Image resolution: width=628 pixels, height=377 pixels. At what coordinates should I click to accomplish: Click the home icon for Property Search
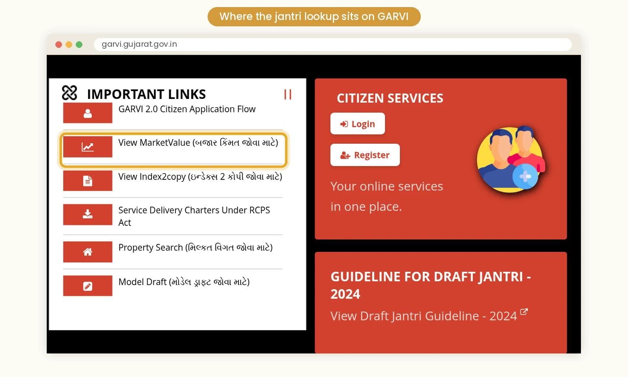tap(88, 252)
